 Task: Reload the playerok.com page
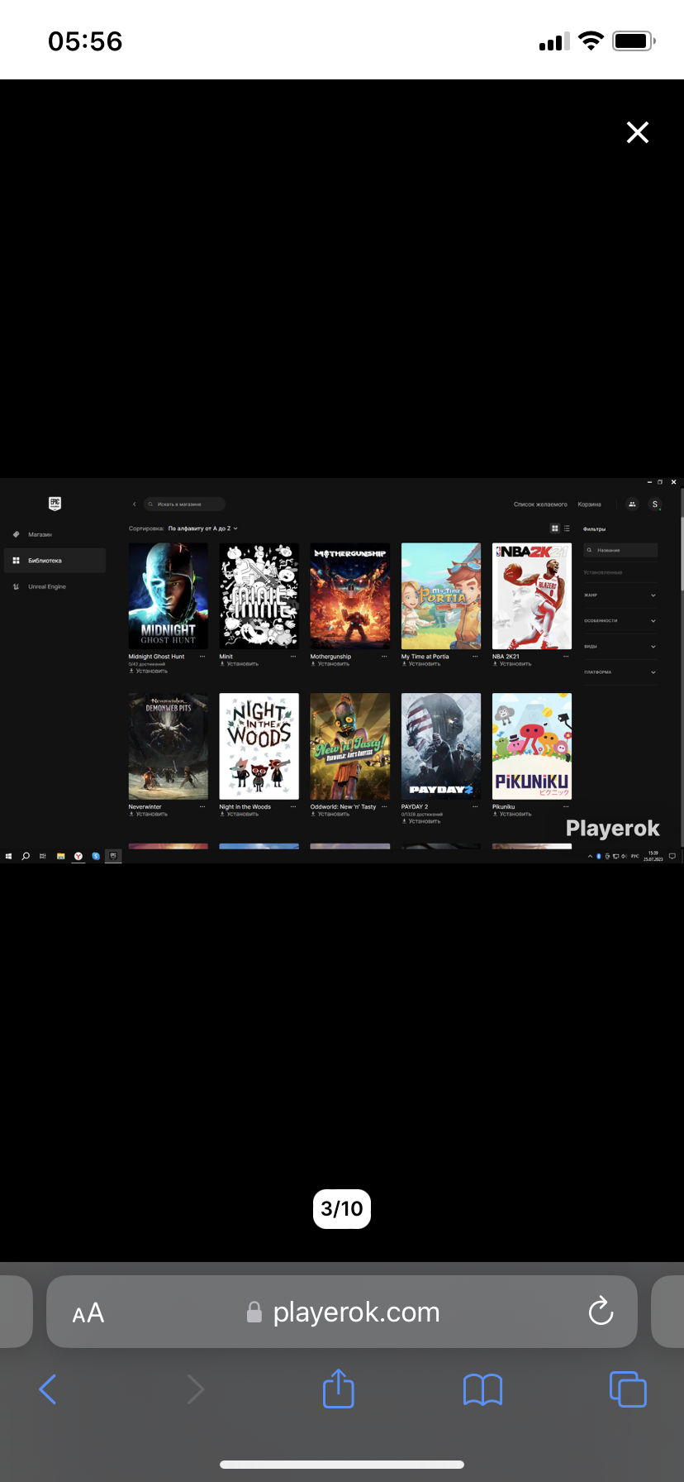click(x=601, y=1311)
